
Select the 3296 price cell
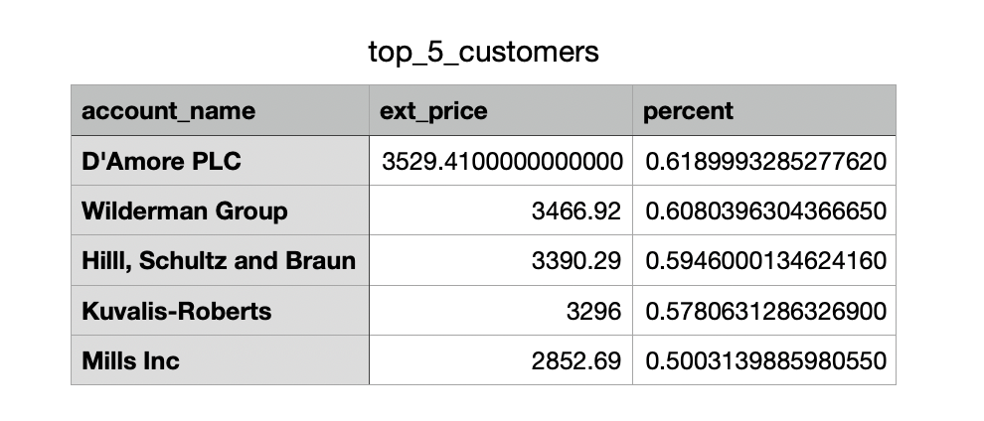(501, 311)
